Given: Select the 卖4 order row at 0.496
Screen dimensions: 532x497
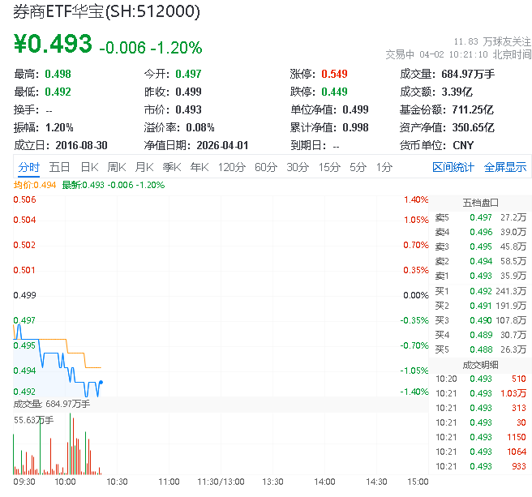Looking at the screenshot, I should tap(480, 232).
